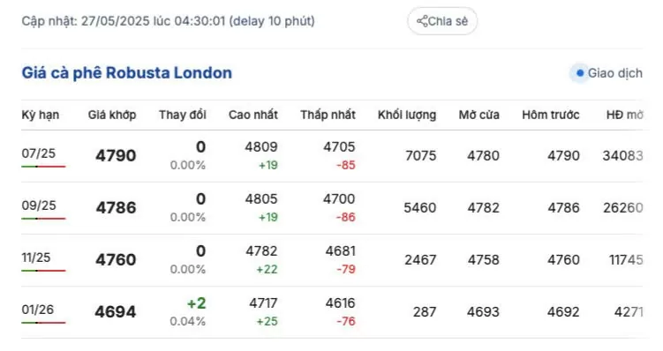Click the share icon beside Chia sẻ
Image resolution: width=663 pixels, height=351 pixels.
click(422, 21)
